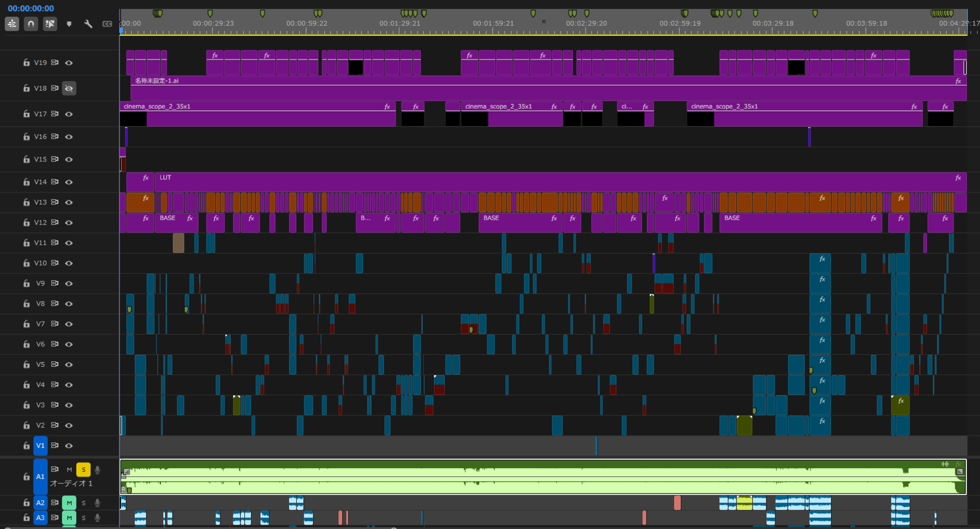Toggle insert sequences as nests icon
The width and height of the screenshot is (980, 529).
pos(12,24)
